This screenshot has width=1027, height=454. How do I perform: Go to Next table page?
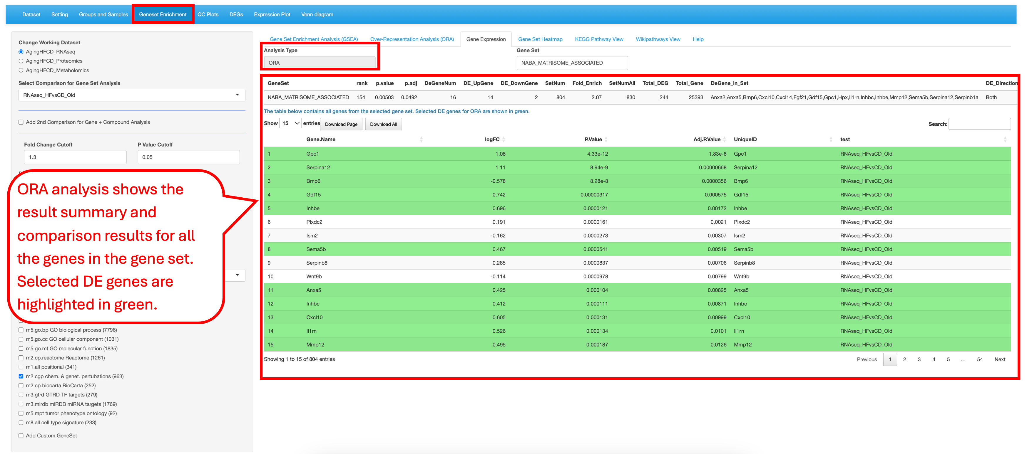(999, 359)
